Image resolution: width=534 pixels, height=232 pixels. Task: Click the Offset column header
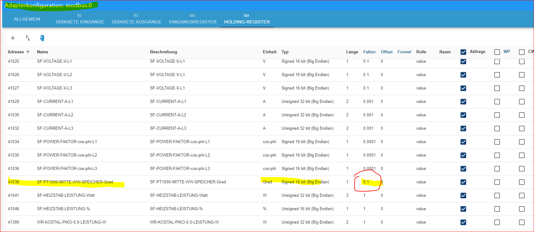point(386,52)
